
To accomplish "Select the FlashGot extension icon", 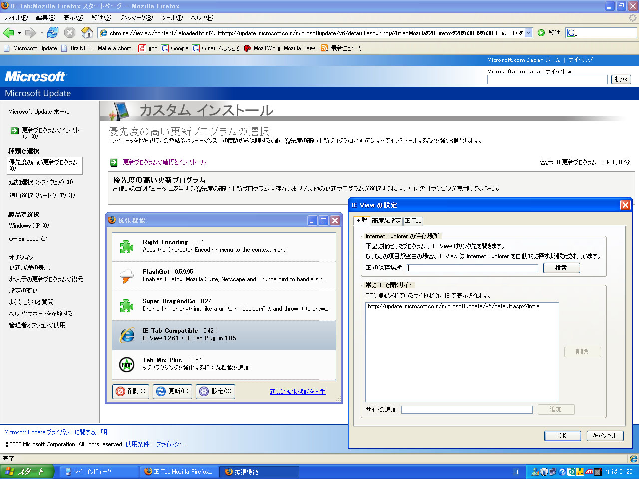I will [x=127, y=276].
